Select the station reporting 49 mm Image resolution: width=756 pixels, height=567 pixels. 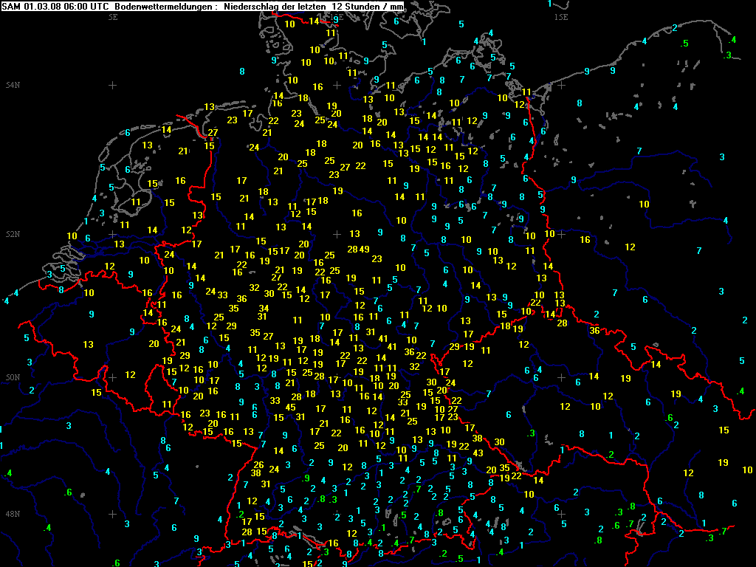[365, 250]
